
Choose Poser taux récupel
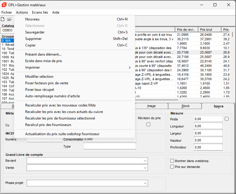tap(74, 90)
